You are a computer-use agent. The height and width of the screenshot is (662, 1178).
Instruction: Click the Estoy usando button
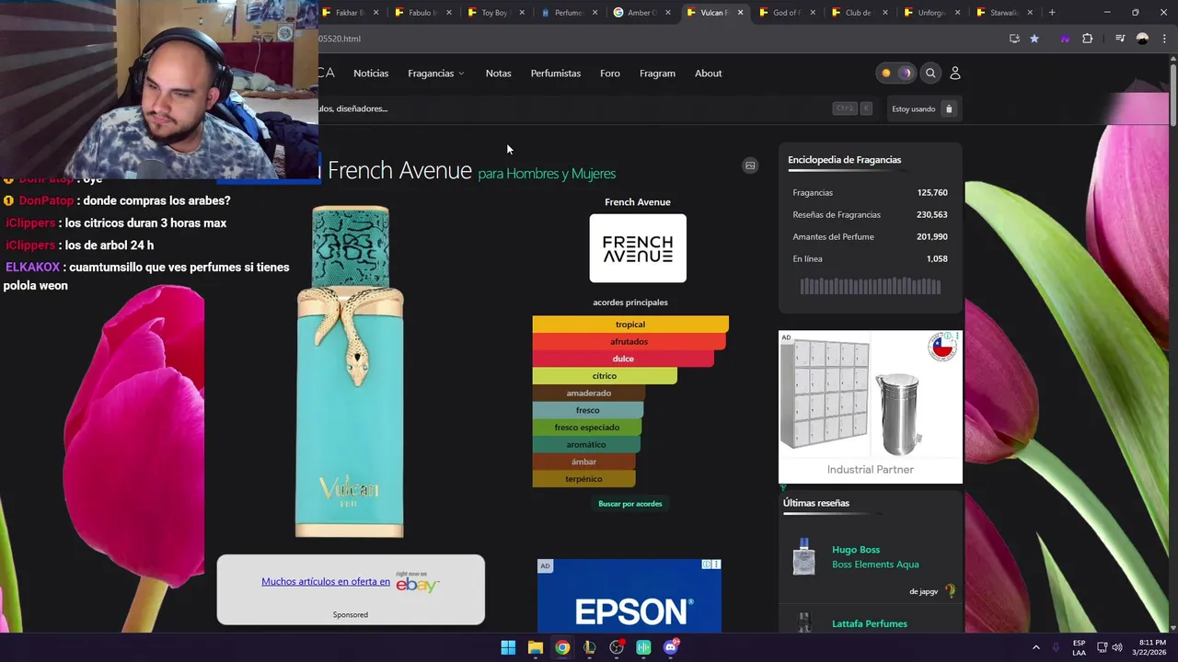[x=924, y=108]
